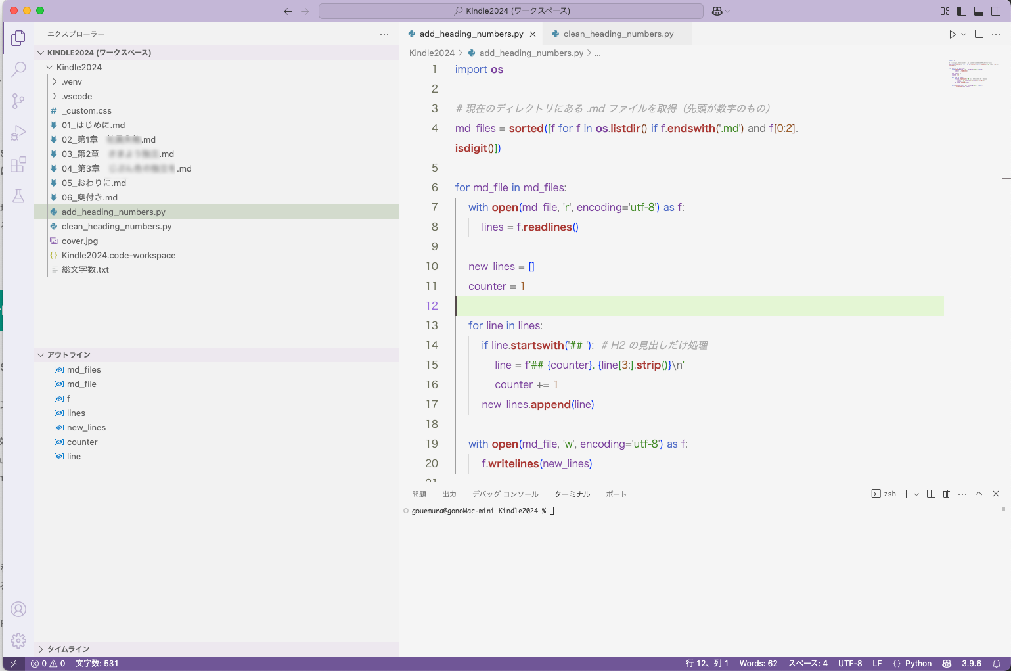Split the terminal panel
The width and height of the screenshot is (1011, 671).
(931, 494)
